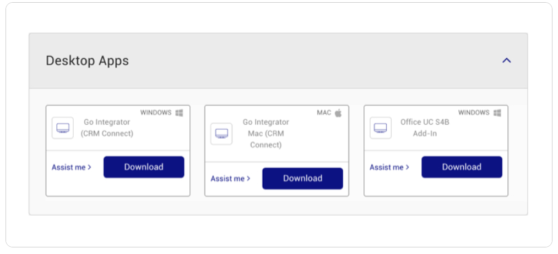
Task: Download Go Integrator Mac (CRM Connect)
Action: [302, 178]
